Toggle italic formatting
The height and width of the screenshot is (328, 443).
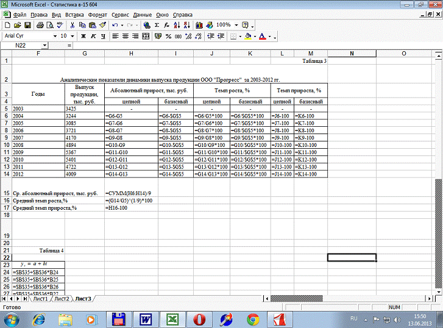(92, 37)
